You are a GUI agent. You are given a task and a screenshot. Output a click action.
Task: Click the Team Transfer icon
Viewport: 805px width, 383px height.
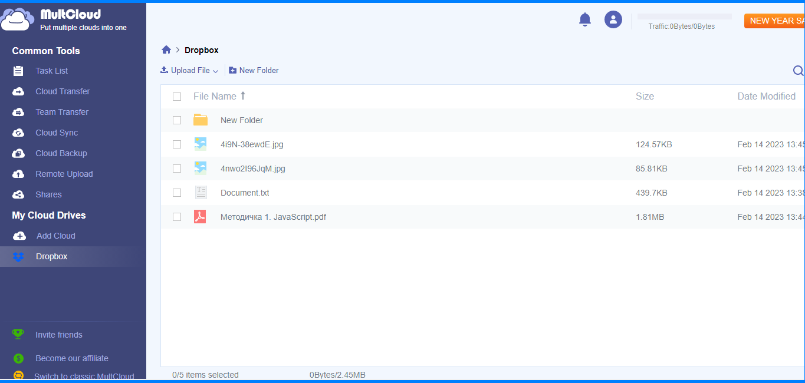click(18, 112)
